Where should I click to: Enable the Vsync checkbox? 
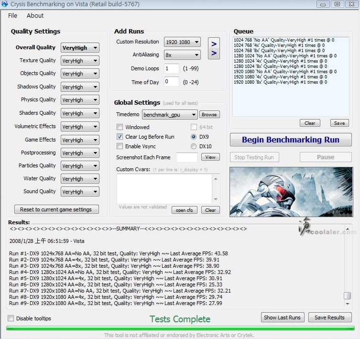click(x=120, y=146)
